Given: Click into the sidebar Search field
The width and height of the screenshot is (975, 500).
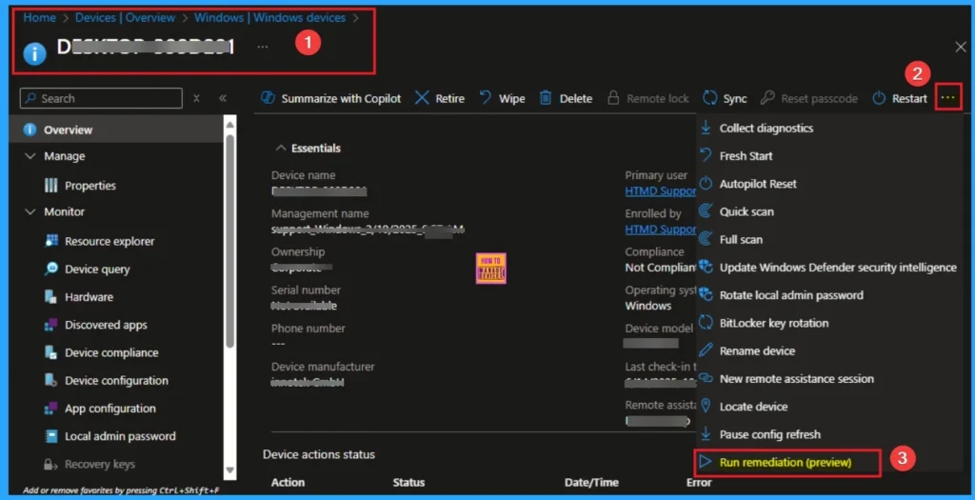Looking at the screenshot, I should coord(101,98).
